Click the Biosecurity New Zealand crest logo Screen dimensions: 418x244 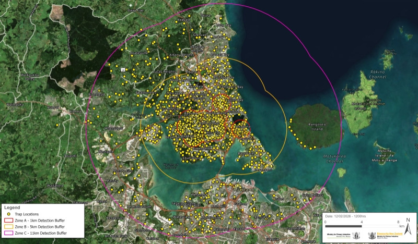(x=372, y=236)
